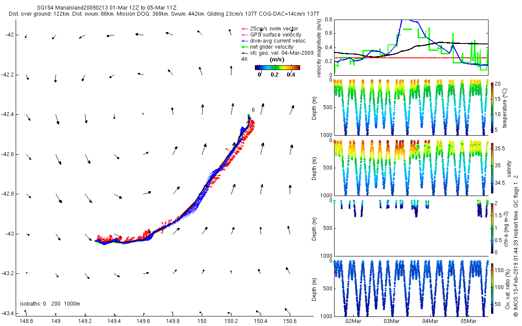Viewport: 522px width, 326px height.
Task: Click the 'velocity magnitude (m/s)' axis label
Action: click(319, 48)
